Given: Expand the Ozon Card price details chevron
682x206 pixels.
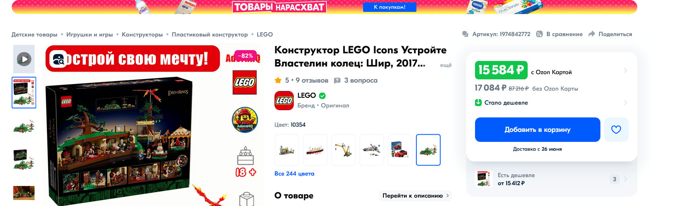Looking at the screenshot, I should [625, 70].
